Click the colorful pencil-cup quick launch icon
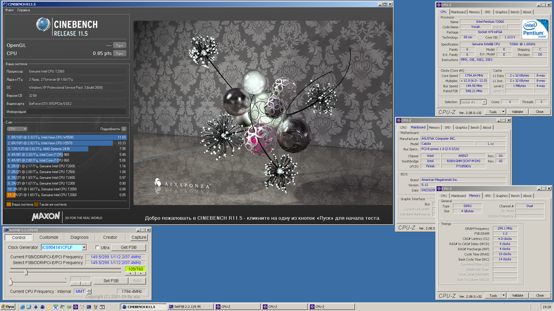Screen dimensions: 554x311 click(96, 307)
